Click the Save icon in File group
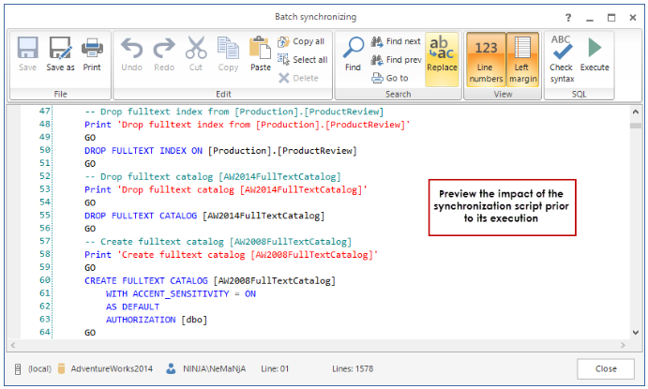648x389 pixels. click(x=28, y=54)
